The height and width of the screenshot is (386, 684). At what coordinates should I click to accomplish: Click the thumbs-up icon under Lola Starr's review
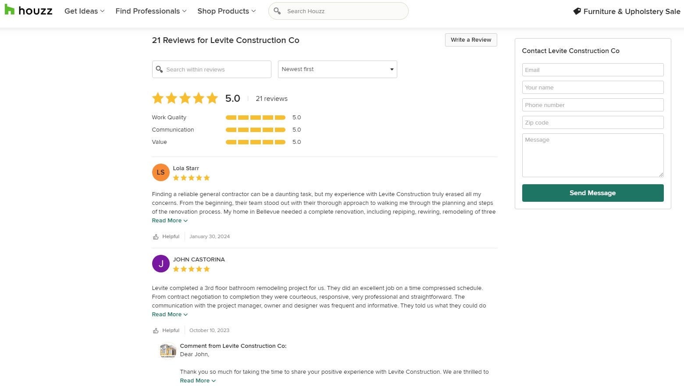point(156,237)
